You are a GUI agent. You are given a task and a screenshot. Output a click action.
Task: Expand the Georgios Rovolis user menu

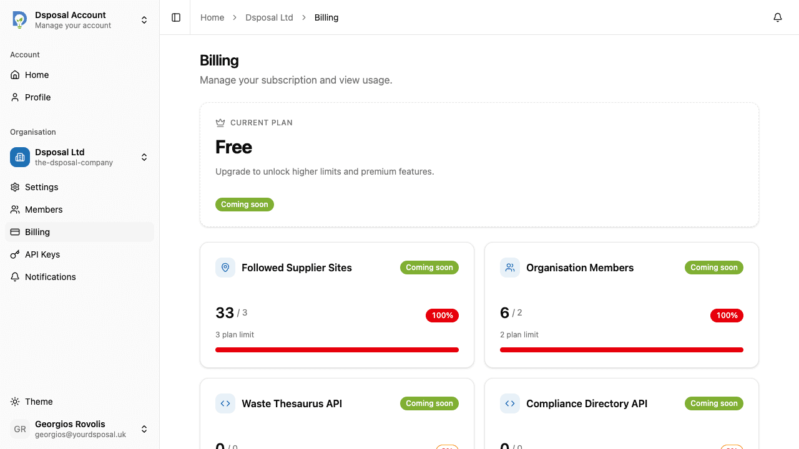[144, 429]
